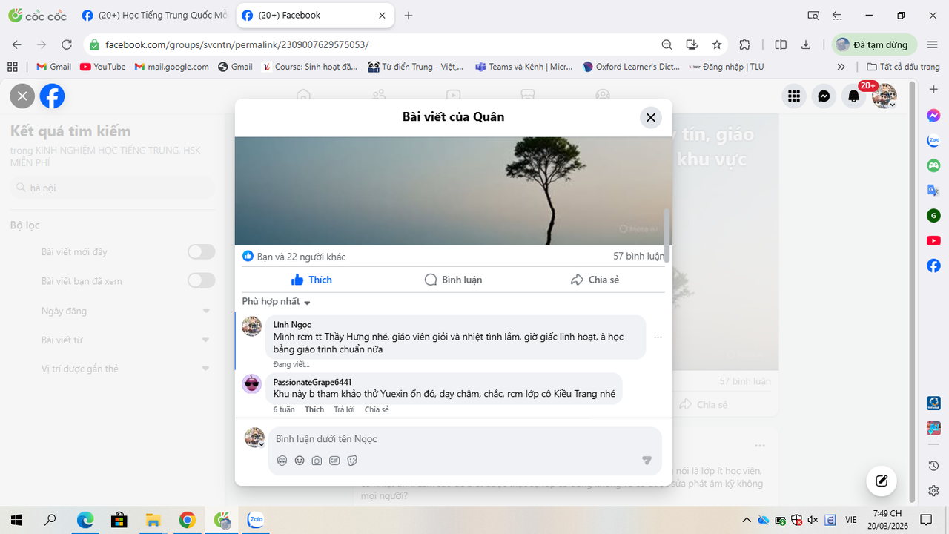
Task: Click the avatar sticker icon in comment box
Action: click(282, 461)
